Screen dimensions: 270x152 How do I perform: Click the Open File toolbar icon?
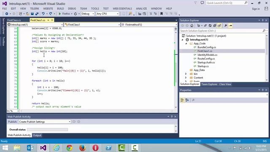point(27,14)
